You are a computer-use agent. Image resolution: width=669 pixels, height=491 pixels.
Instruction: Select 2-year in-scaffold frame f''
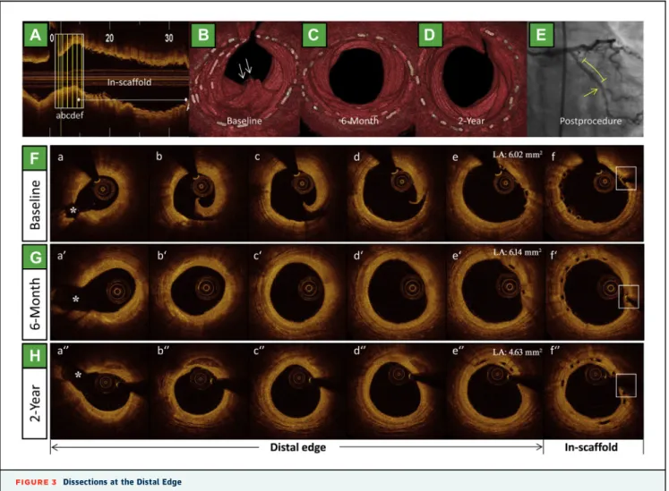(594, 391)
